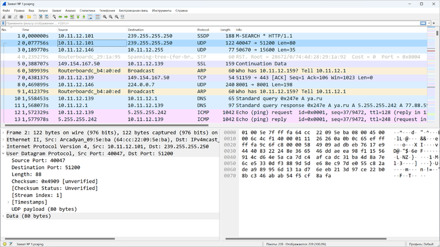Open Статистика menu
The width and height of the screenshot is (440, 247).
[x=87, y=10]
